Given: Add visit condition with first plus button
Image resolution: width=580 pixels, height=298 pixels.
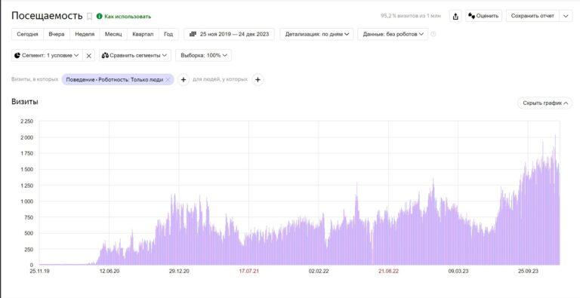Looking at the screenshot, I should [x=184, y=79].
